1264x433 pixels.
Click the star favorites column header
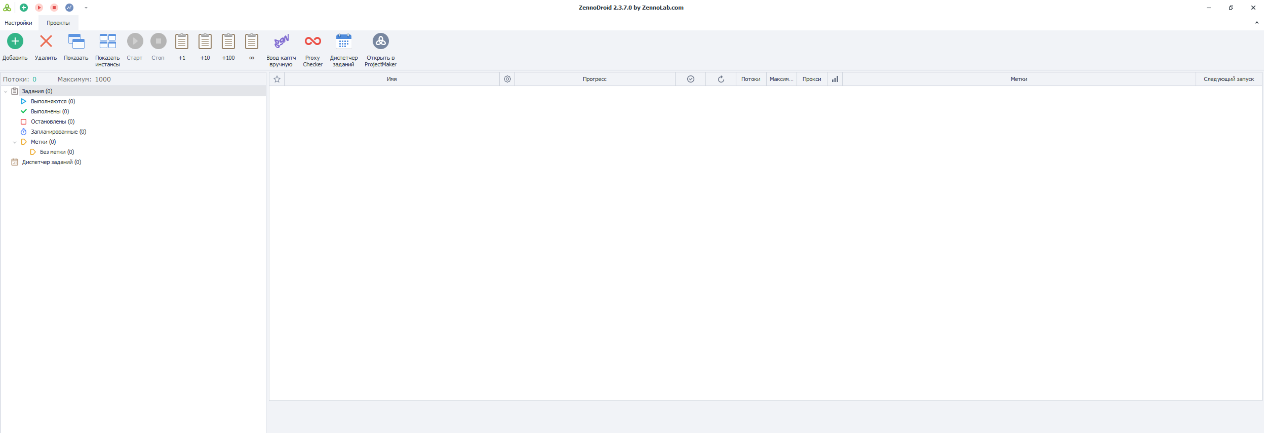pyautogui.click(x=277, y=79)
